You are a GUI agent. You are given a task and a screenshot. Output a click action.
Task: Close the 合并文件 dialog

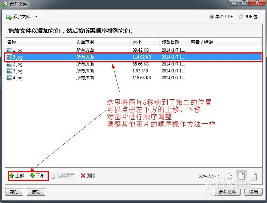coord(257,3)
